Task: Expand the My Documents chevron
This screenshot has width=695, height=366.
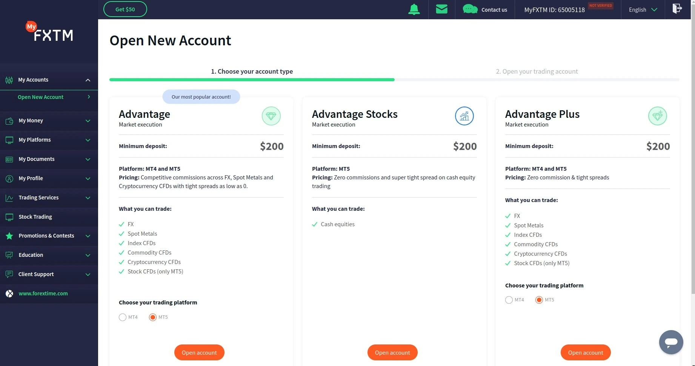Action: point(88,159)
